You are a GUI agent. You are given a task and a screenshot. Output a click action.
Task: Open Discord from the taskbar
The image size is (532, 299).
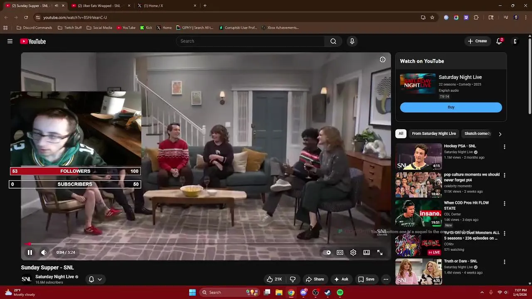[x=303, y=292]
